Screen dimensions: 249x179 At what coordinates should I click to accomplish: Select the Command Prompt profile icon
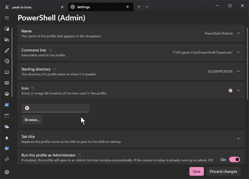pyautogui.click(x=7, y=116)
